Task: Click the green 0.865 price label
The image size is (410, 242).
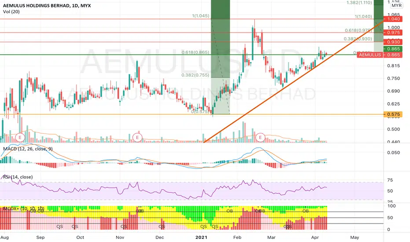Action: coord(393,49)
